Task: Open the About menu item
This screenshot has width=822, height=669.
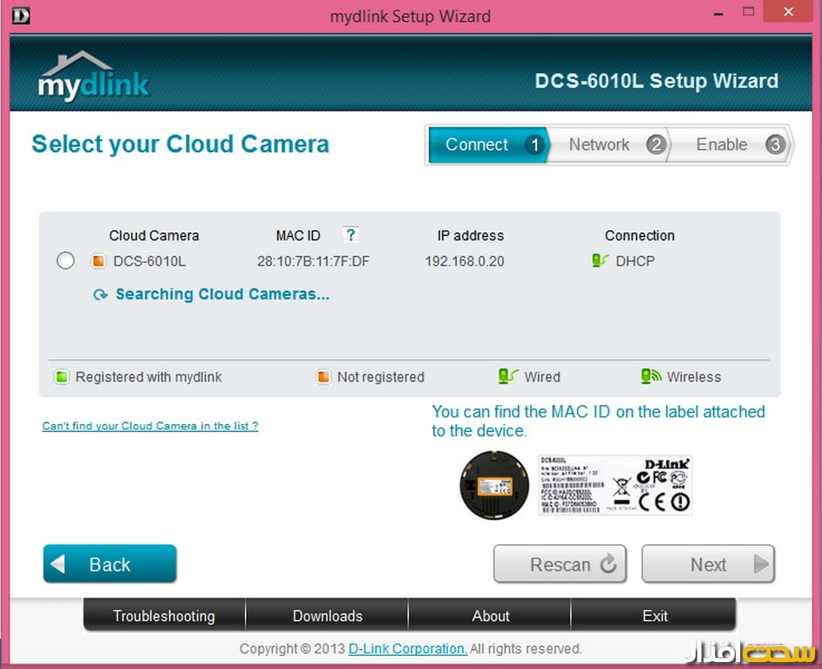Action: point(491,616)
